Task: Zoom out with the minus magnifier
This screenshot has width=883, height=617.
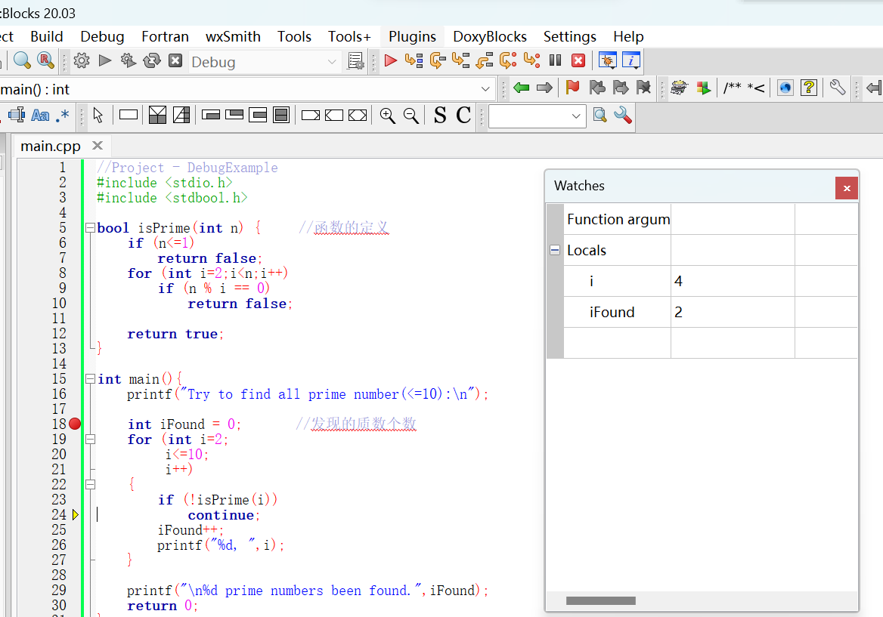Action: click(411, 116)
